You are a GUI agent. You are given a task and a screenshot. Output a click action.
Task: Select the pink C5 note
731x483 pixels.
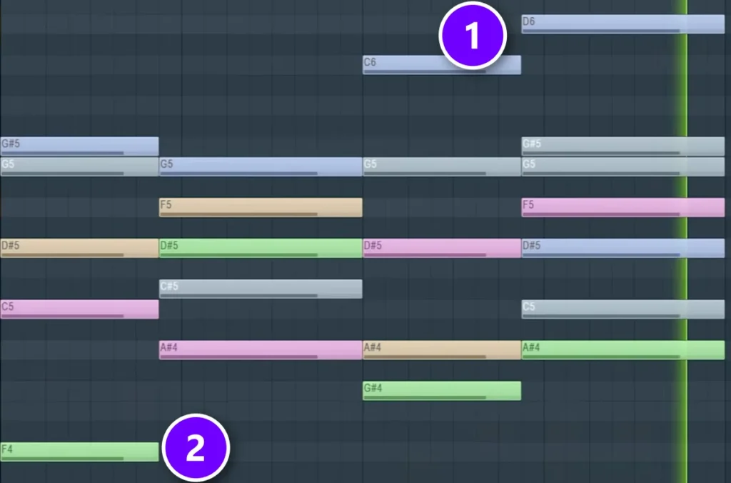(79, 309)
